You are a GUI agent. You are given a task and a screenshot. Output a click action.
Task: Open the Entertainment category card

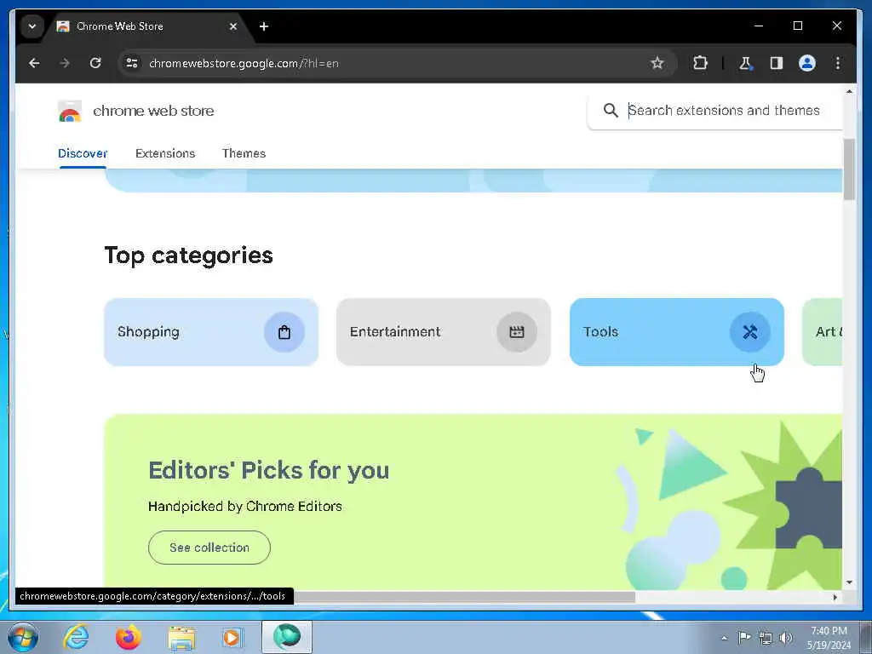(443, 332)
